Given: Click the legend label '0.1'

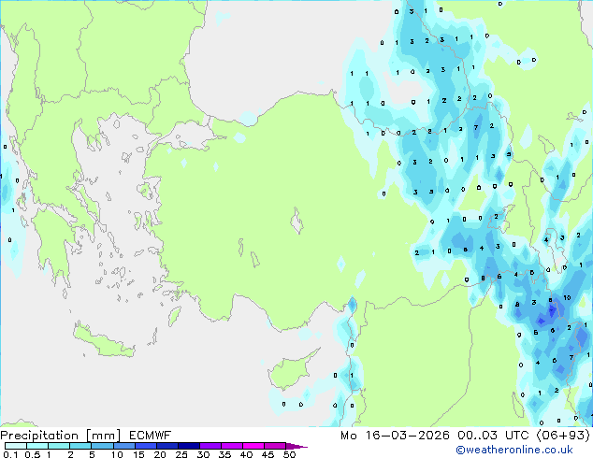Looking at the screenshot, I should [10, 454].
